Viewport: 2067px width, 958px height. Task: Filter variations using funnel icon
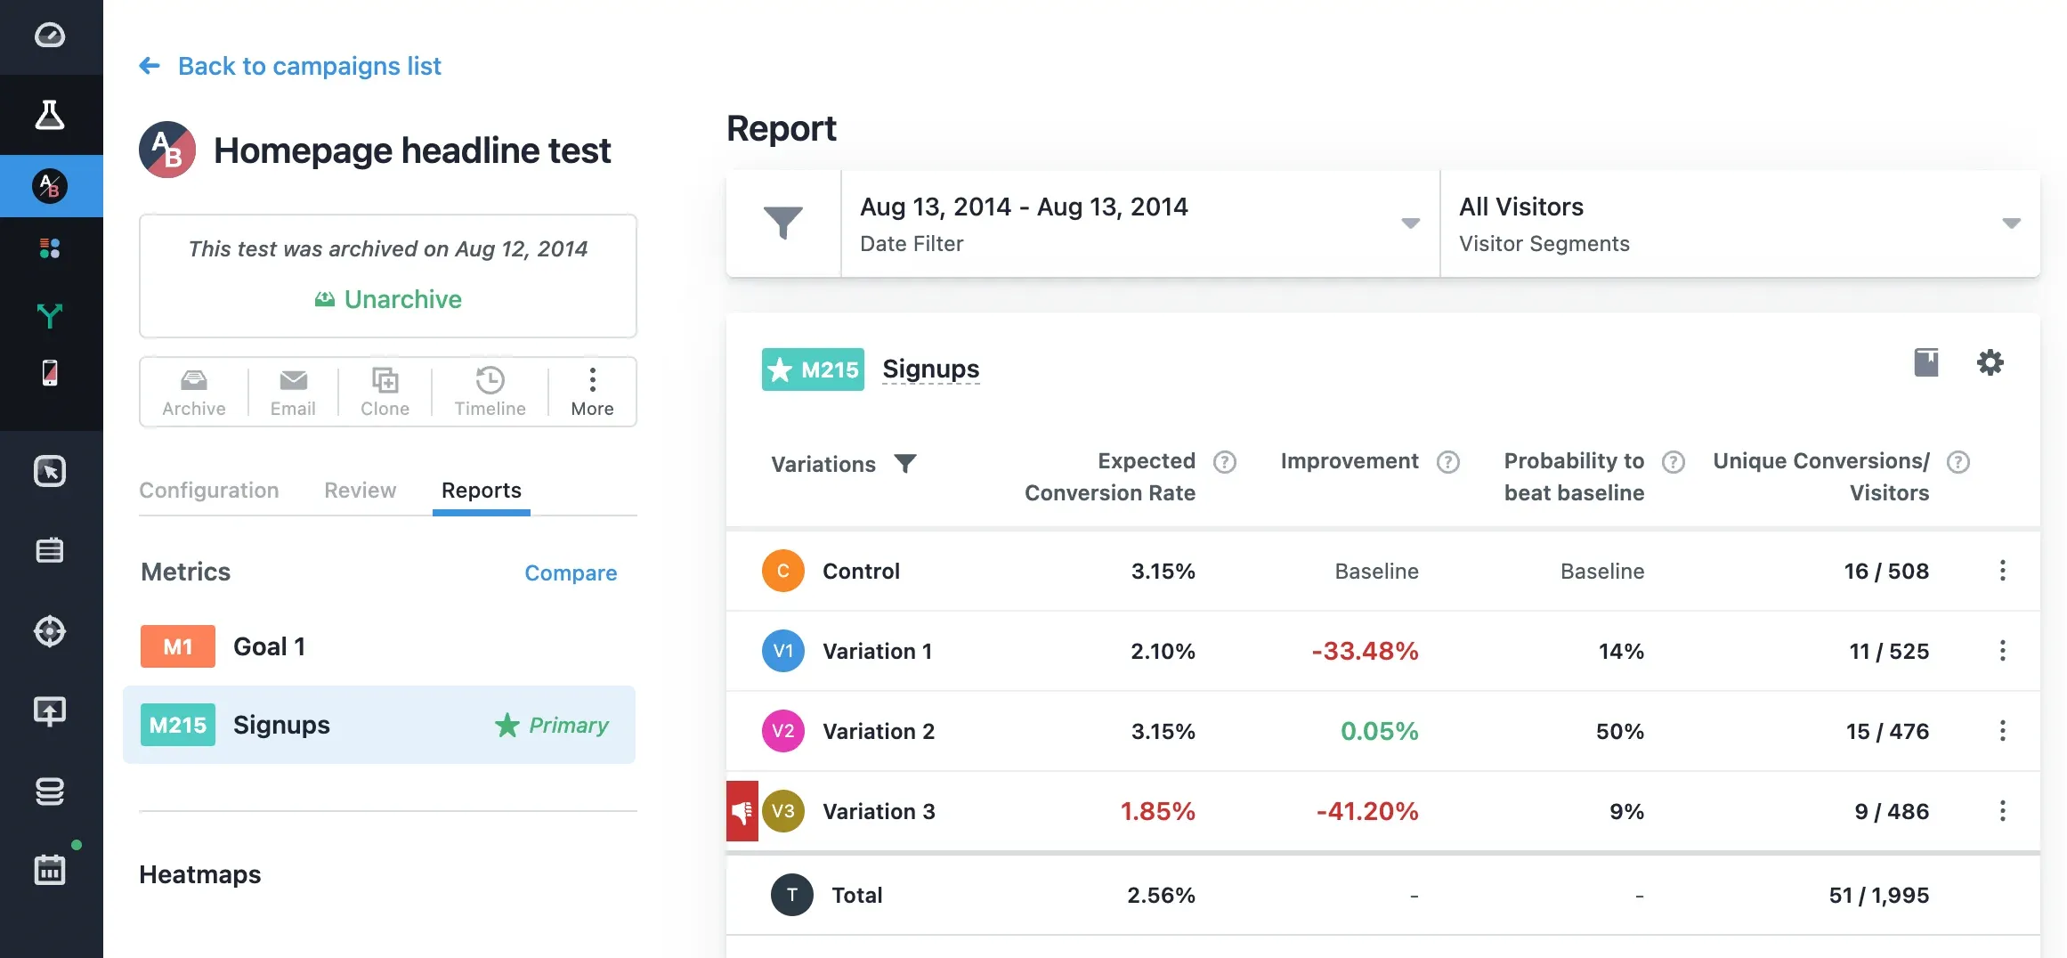(x=905, y=463)
